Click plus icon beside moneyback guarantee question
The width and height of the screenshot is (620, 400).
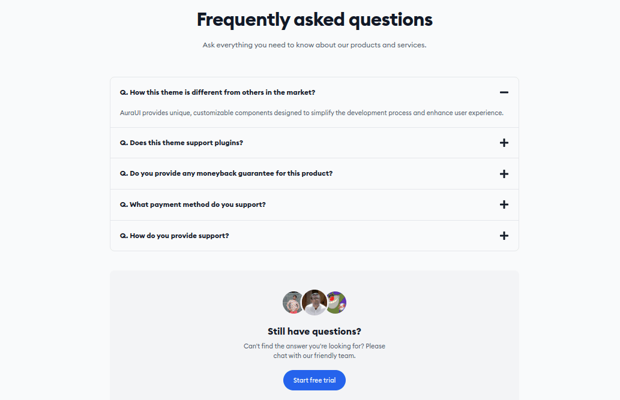pos(504,174)
